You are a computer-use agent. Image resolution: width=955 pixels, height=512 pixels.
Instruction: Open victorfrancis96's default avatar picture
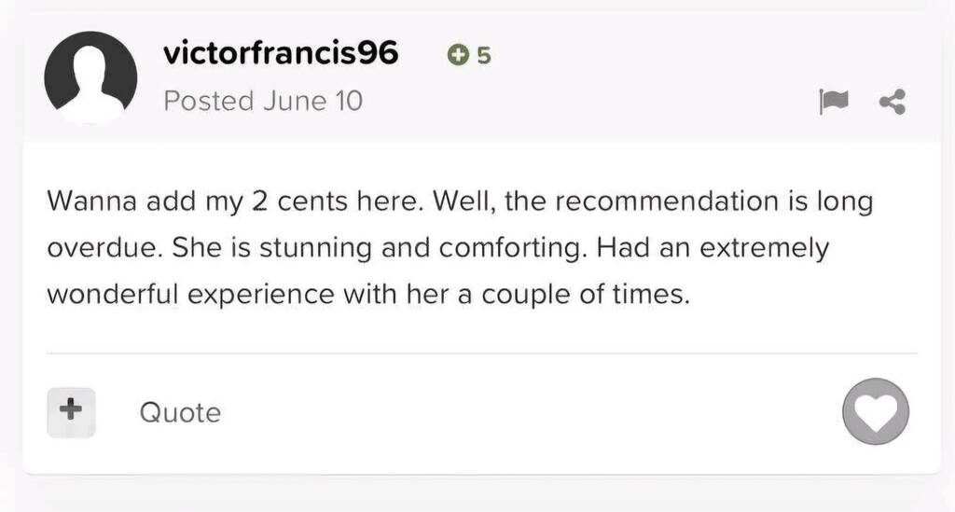[90, 77]
